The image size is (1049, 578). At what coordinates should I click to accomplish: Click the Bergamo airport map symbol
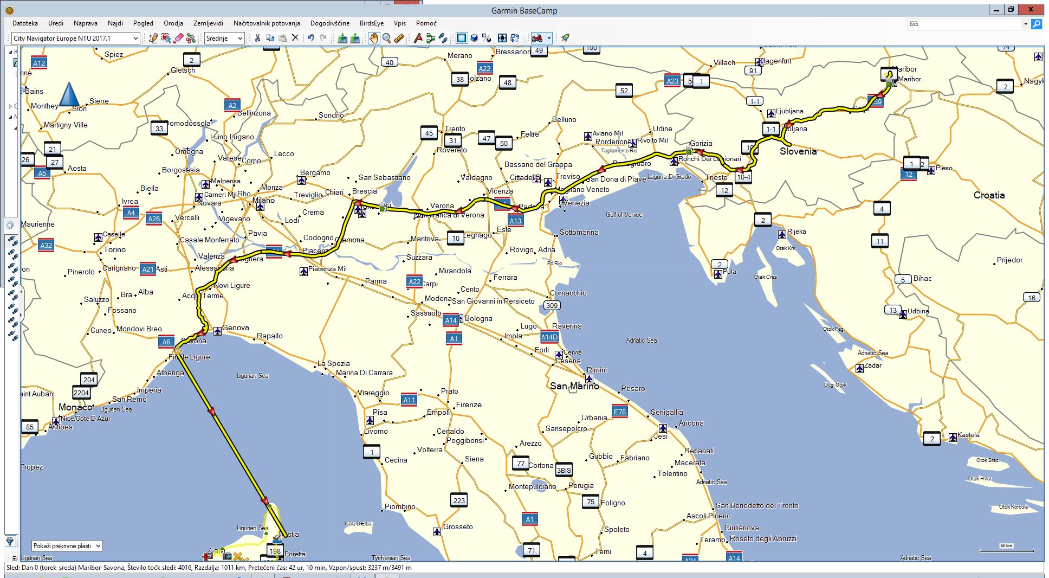(302, 180)
